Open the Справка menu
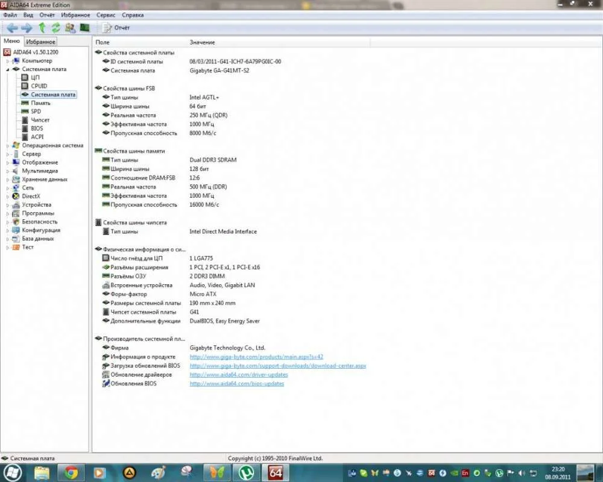 pos(133,15)
